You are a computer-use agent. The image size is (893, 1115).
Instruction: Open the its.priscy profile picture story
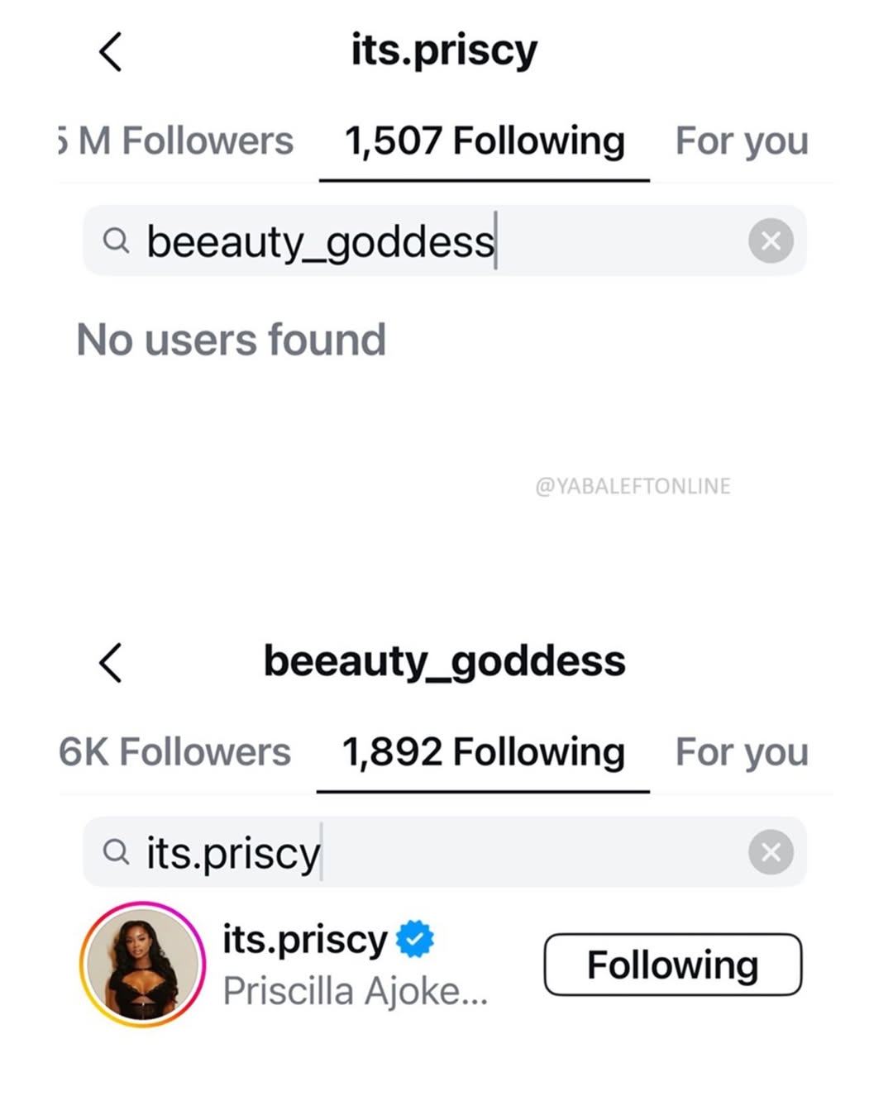142,964
